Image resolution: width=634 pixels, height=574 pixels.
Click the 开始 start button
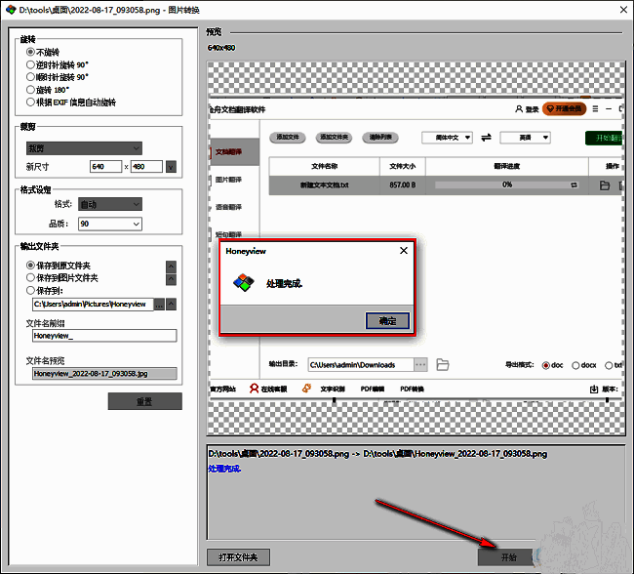click(508, 556)
